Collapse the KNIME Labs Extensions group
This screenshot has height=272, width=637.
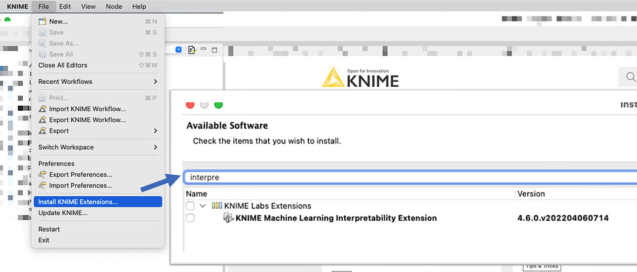point(202,206)
